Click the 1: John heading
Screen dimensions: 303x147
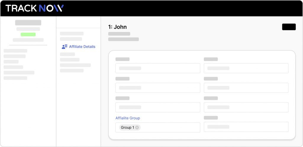coord(117,27)
